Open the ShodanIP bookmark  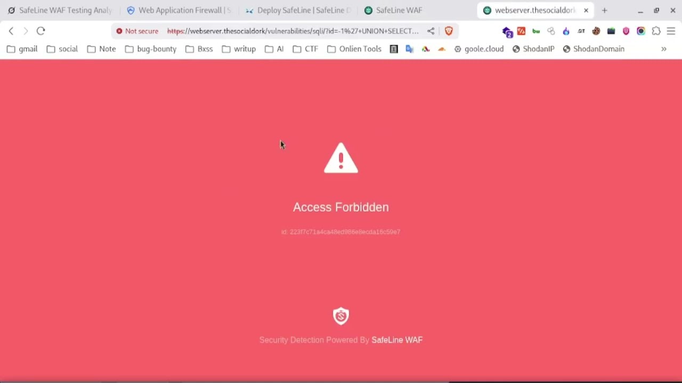click(x=533, y=49)
